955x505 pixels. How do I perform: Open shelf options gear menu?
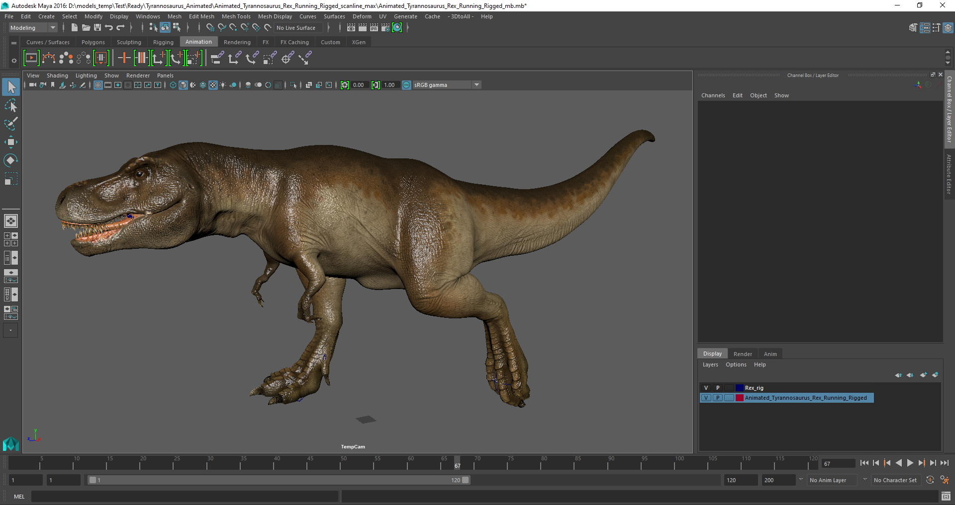[14, 61]
